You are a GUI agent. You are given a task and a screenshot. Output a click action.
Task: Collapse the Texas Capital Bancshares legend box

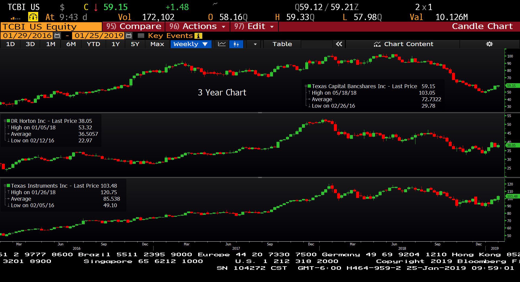306,86
